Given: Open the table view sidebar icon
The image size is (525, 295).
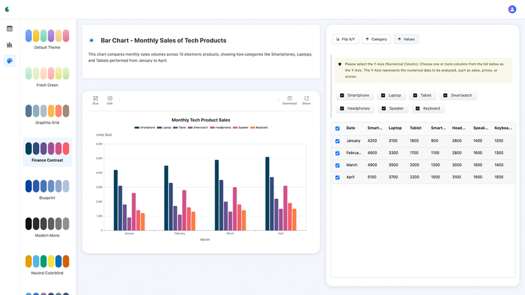Looking at the screenshot, I should 9,29.
